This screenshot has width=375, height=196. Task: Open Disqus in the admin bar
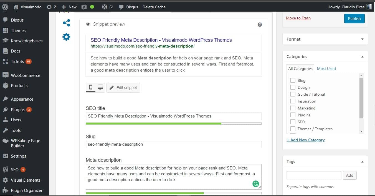pos(128,7)
